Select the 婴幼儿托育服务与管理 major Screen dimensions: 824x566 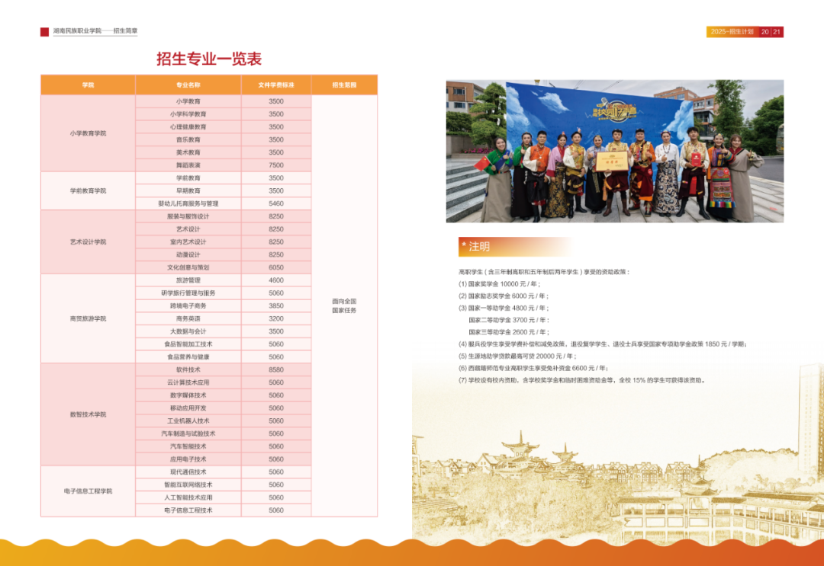(188, 203)
